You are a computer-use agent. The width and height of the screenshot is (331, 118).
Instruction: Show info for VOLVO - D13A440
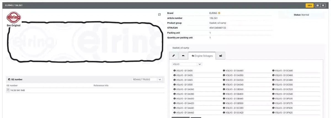click(x=175, y=108)
